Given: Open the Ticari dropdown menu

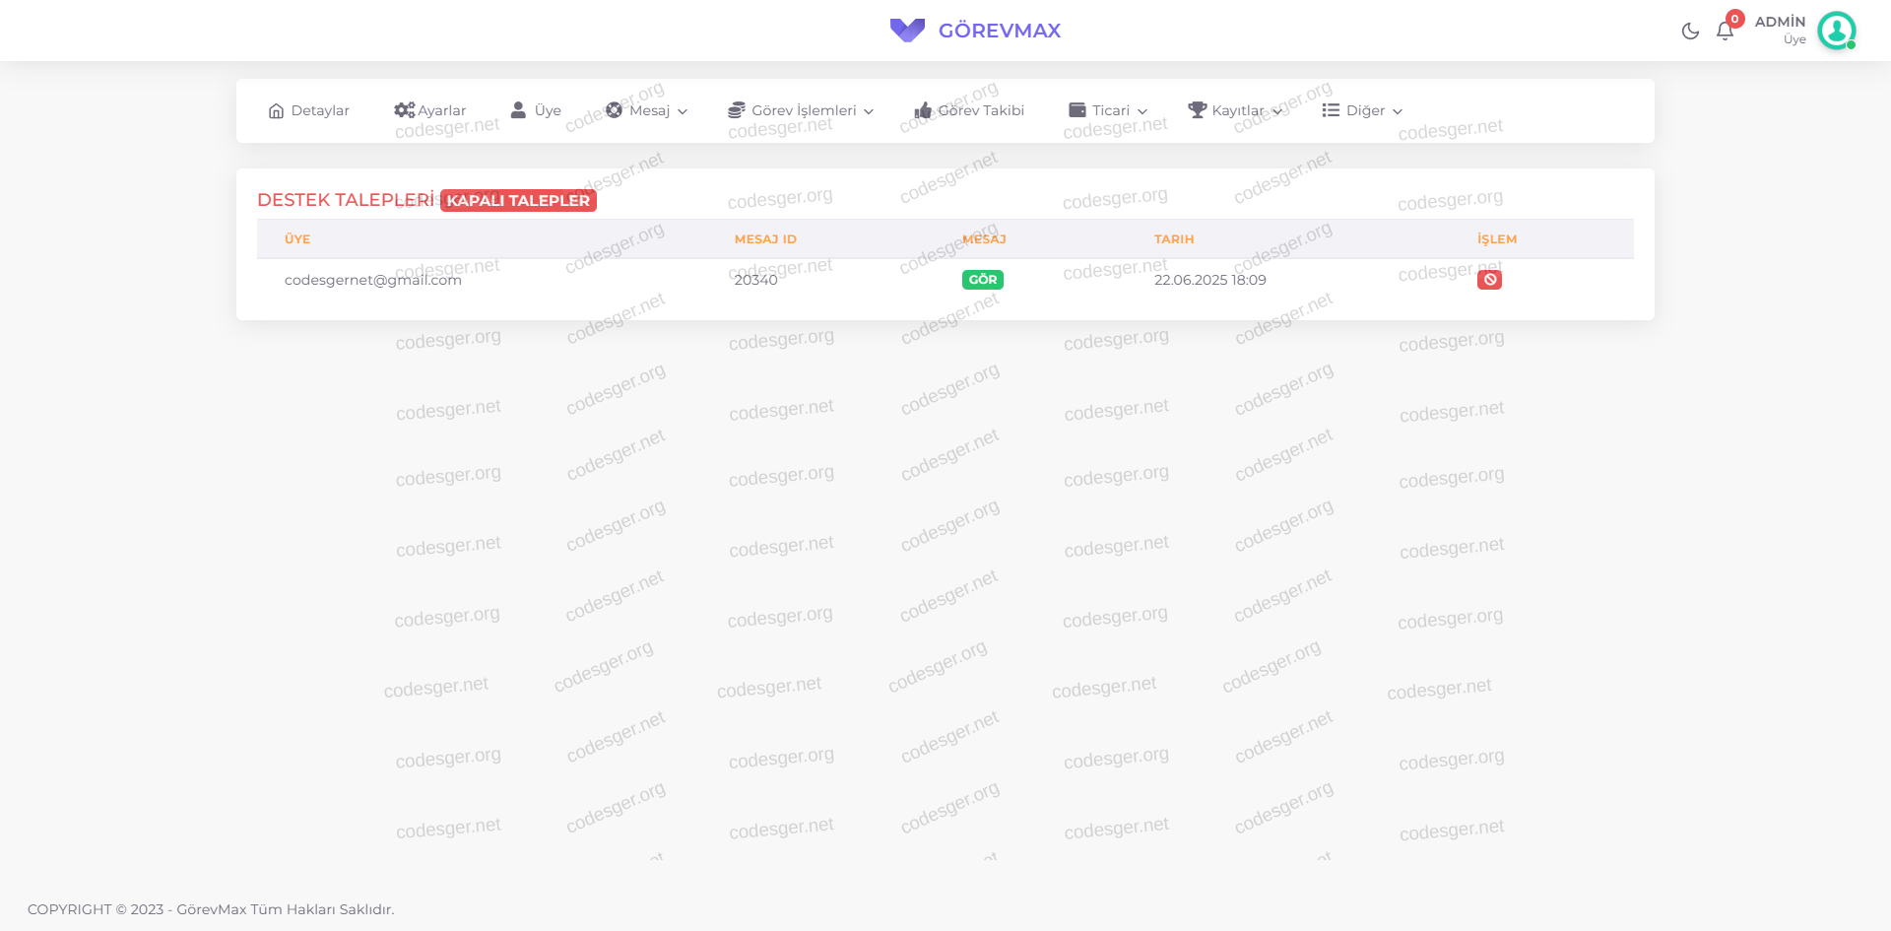Looking at the screenshot, I should [1109, 110].
